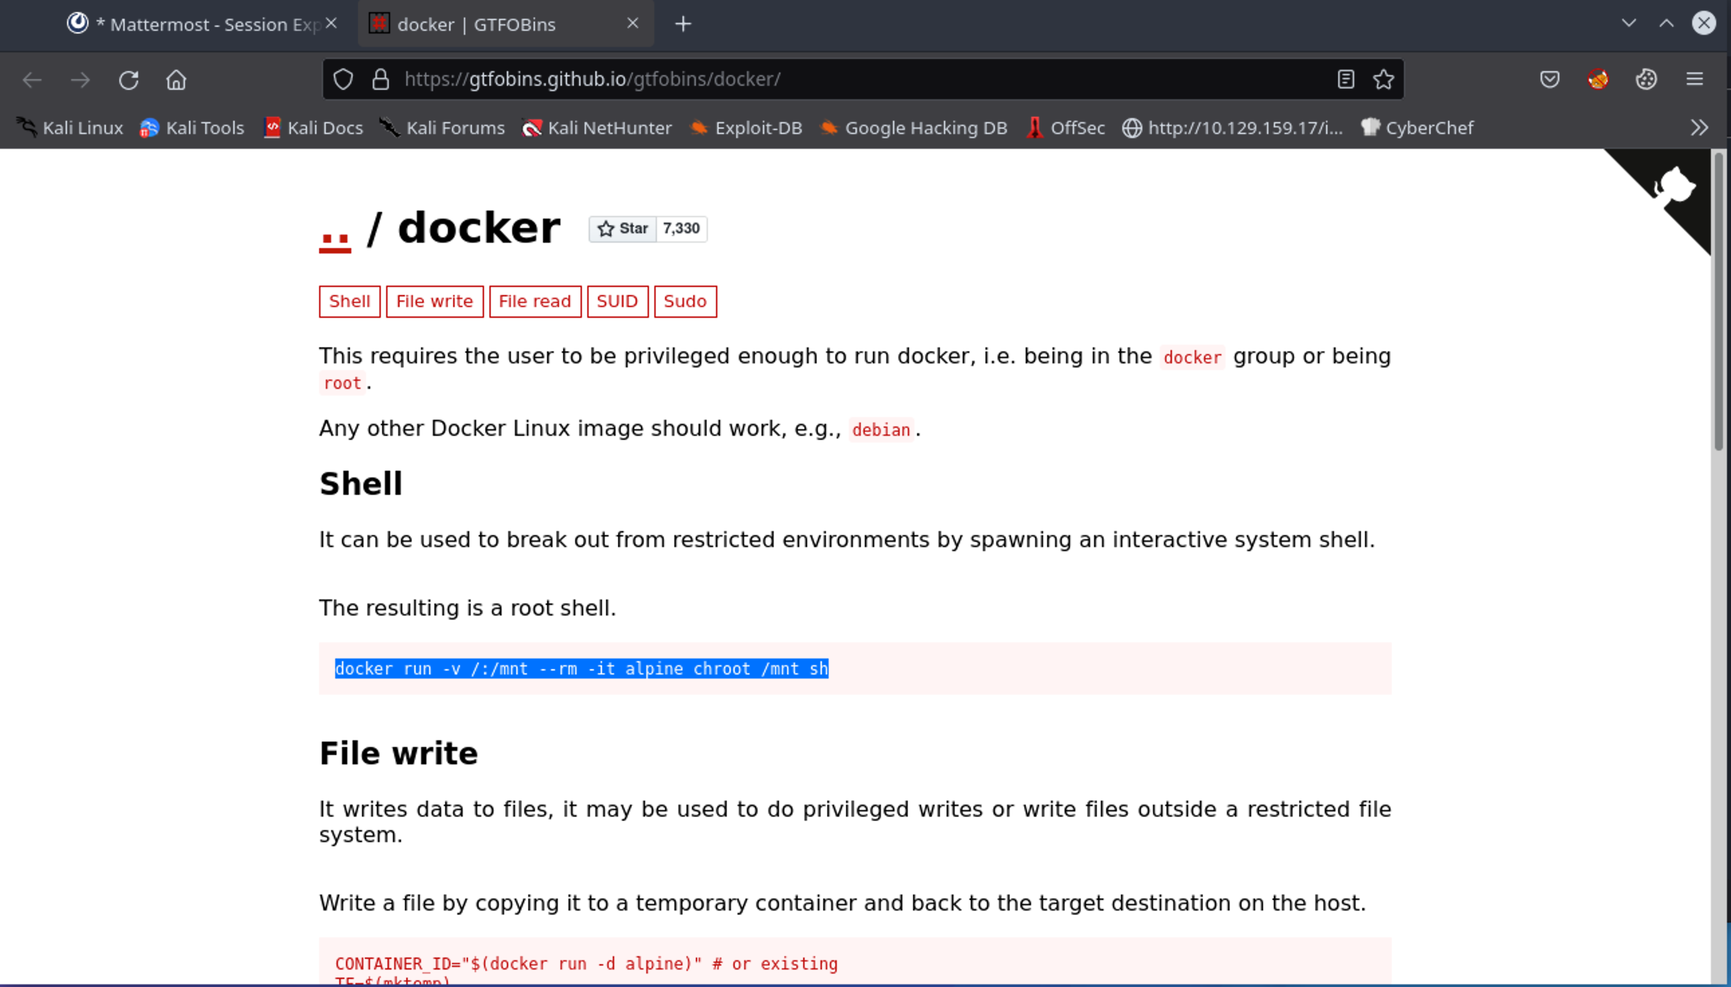
Task: Click the 'File write' section heading
Action: pyautogui.click(x=398, y=753)
